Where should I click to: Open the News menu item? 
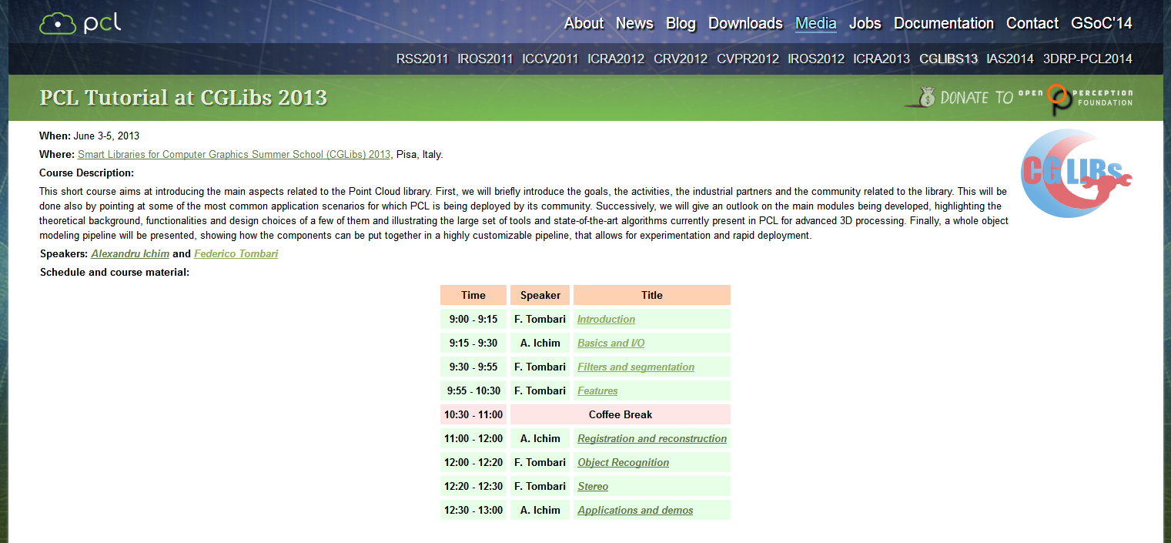[634, 23]
